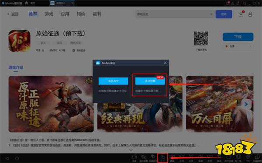The width and height of the screenshot is (262, 163).
Task: Click the 摇一摇 shake toolbar icon
Action: (238, 158)
